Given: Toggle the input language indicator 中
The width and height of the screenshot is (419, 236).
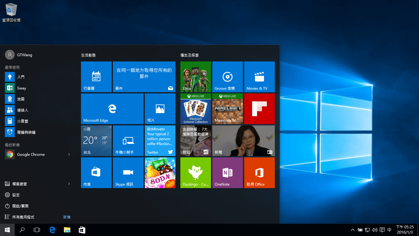Looking at the screenshot, I should (390, 230).
